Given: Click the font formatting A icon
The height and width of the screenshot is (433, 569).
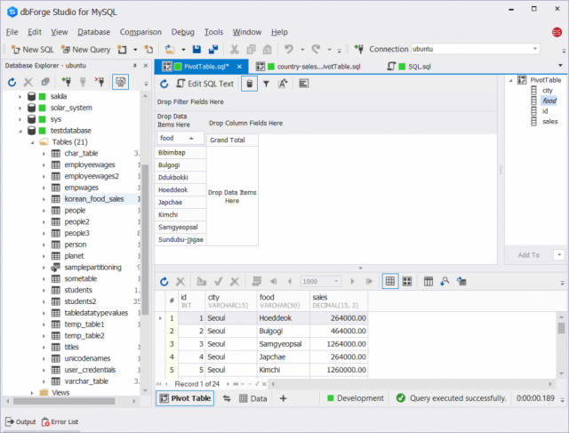Looking at the screenshot, I should click(283, 84).
